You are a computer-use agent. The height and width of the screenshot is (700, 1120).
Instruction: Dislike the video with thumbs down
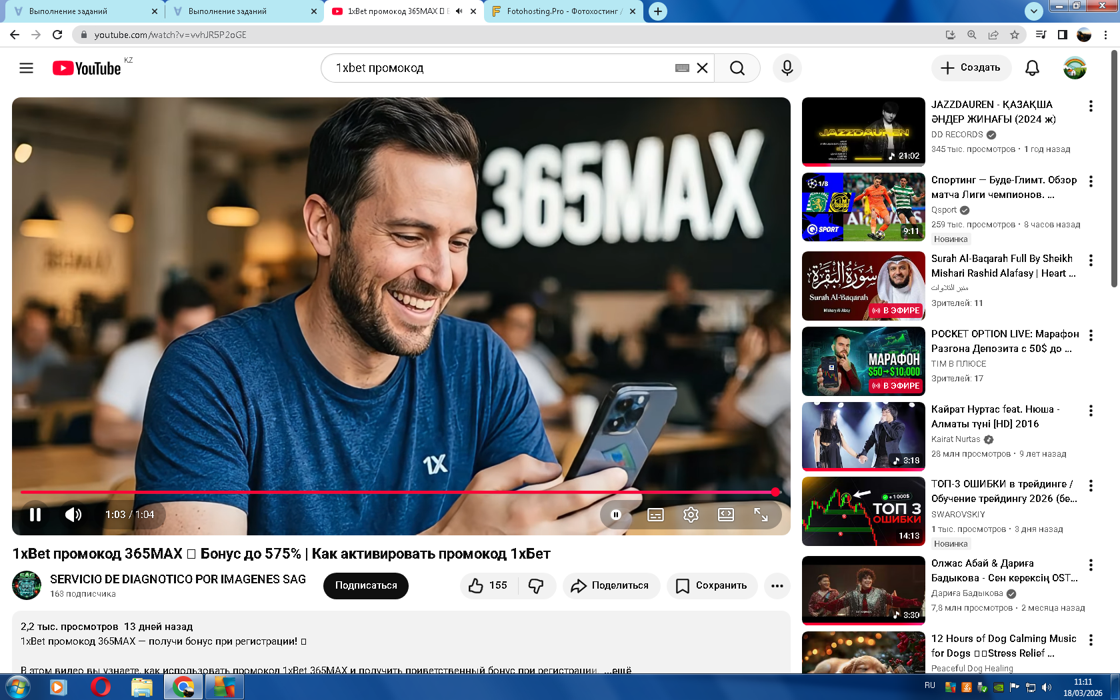(x=536, y=586)
